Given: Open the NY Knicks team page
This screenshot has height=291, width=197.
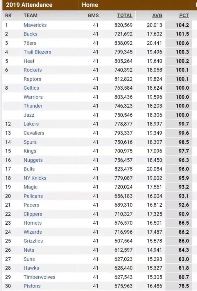Looking at the screenshot, I should click(35, 178).
